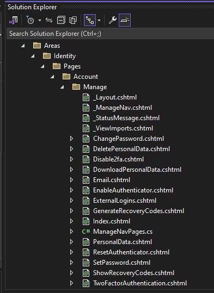This screenshot has height=293, width=214.
Task: Click the _StatusMessage.cshtml Razor file icon
Action: click(86, 118)
